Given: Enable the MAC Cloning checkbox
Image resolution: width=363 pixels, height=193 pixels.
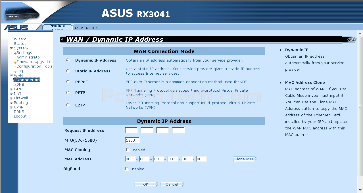Looking at the screenshot, I should click(x=128, y=150).
